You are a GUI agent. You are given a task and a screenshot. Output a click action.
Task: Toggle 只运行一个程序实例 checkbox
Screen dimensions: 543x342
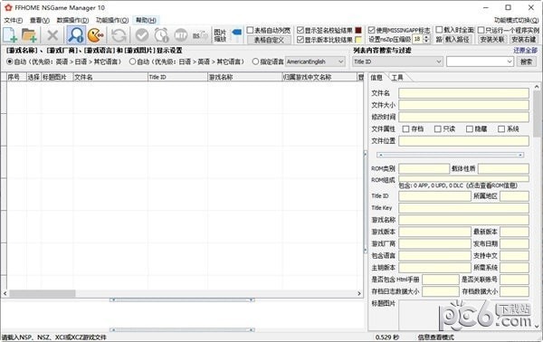click(x=481, y=30)
